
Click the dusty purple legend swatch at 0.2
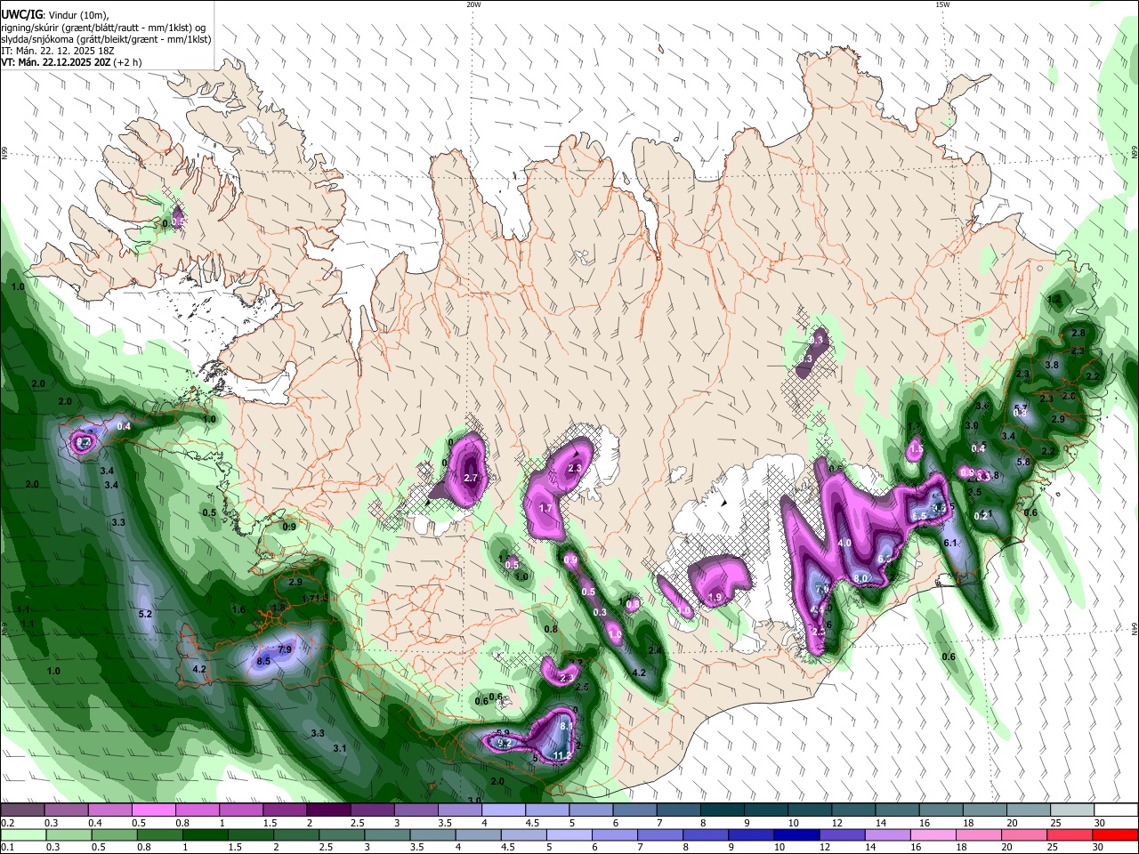(22, 810)
